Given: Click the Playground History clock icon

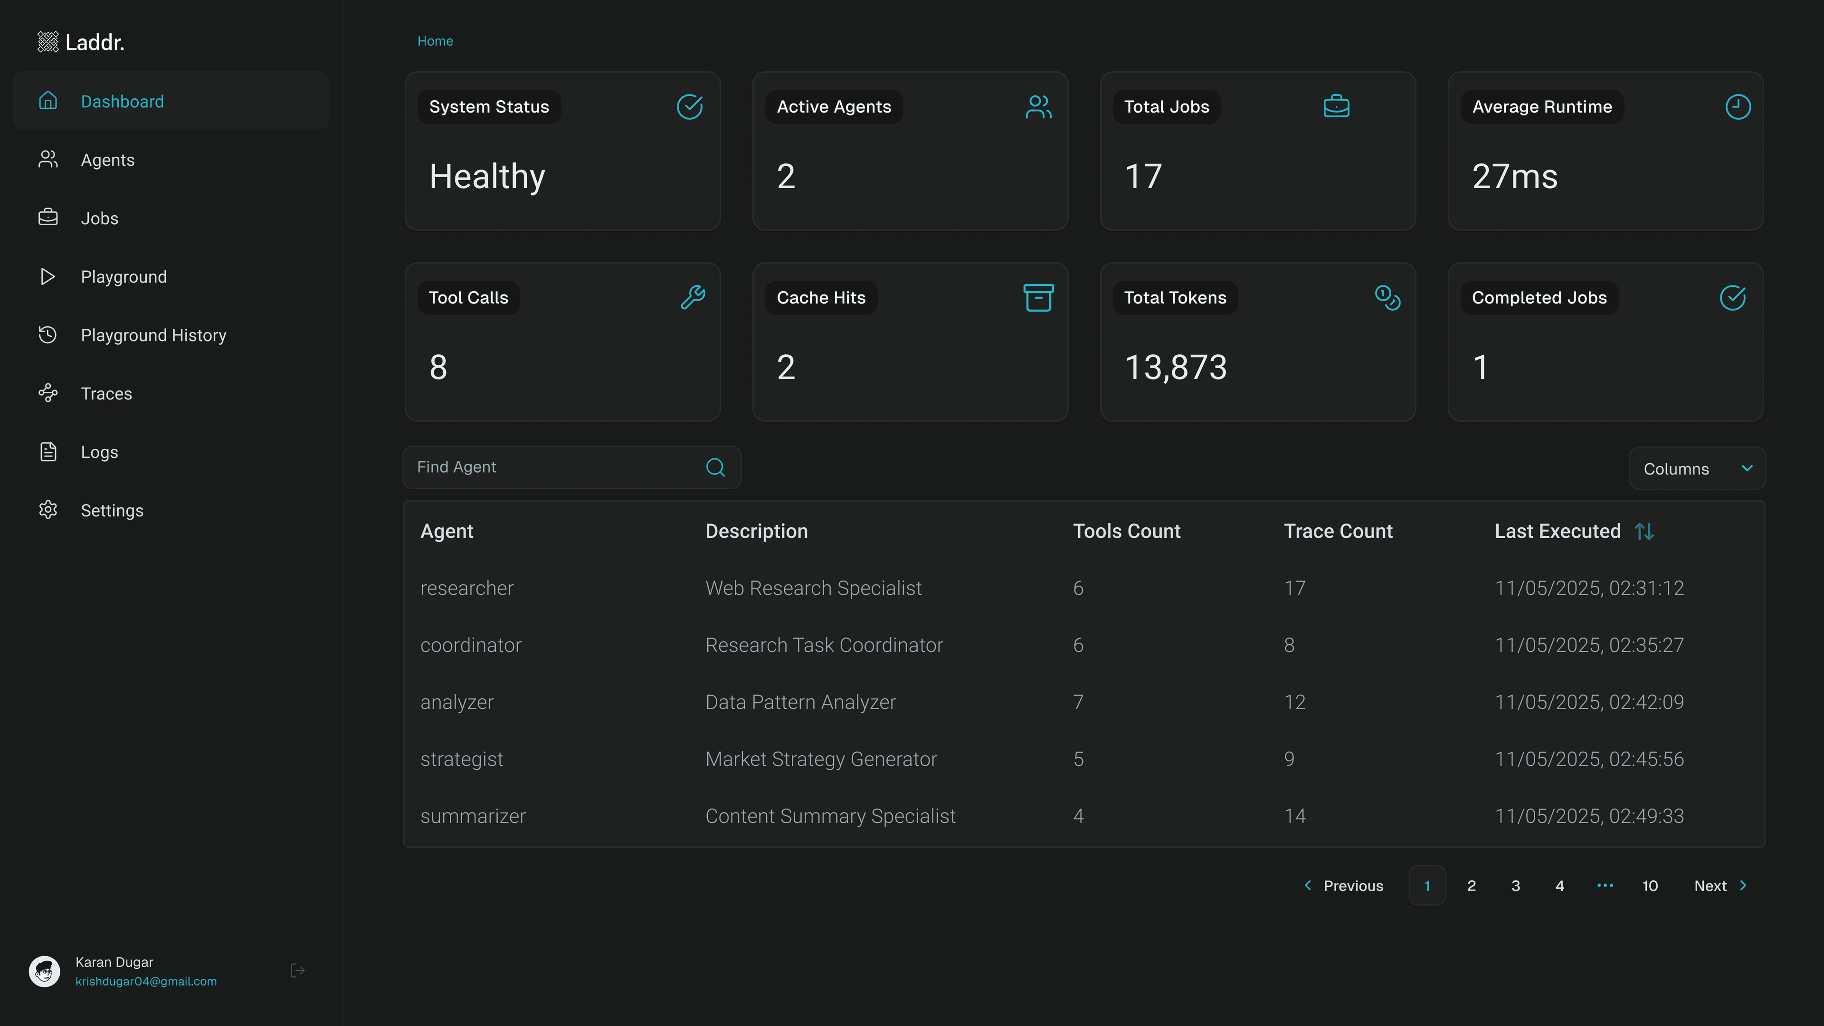Looking at the screenshot, I should coord(47,334).
